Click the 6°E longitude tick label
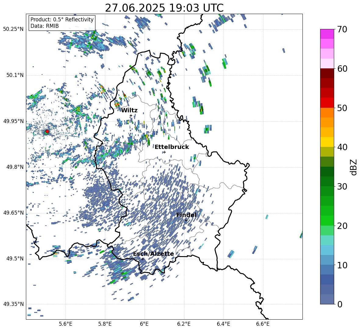 pos(144,324)
